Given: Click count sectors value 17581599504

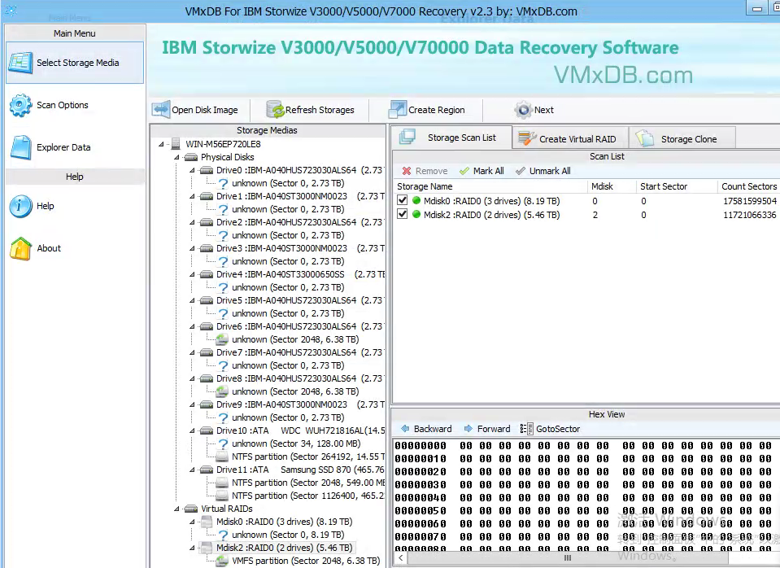Looking at the screenshot, I should coord(750,201).
